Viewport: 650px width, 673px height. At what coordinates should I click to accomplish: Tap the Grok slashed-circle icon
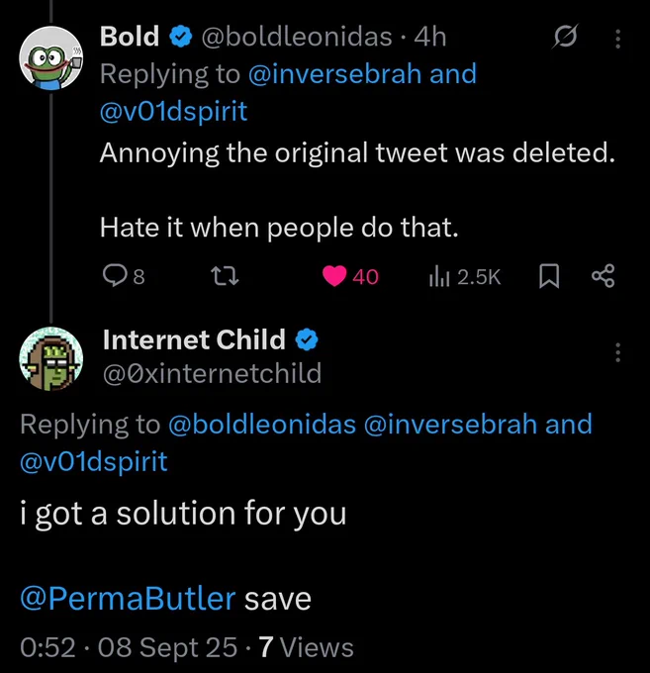point(565,37)
